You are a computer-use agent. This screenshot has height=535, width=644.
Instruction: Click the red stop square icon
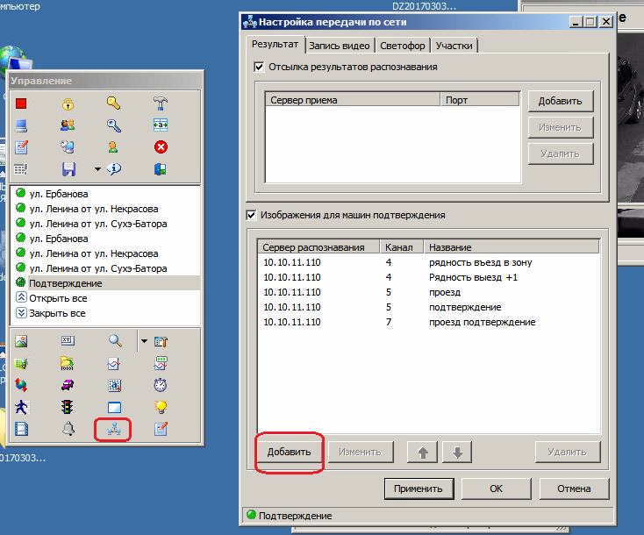(22, 104)
